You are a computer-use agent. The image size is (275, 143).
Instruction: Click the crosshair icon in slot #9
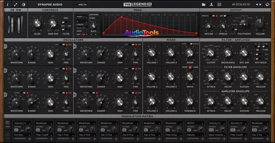pyautogui.click(x=202, y=139)
